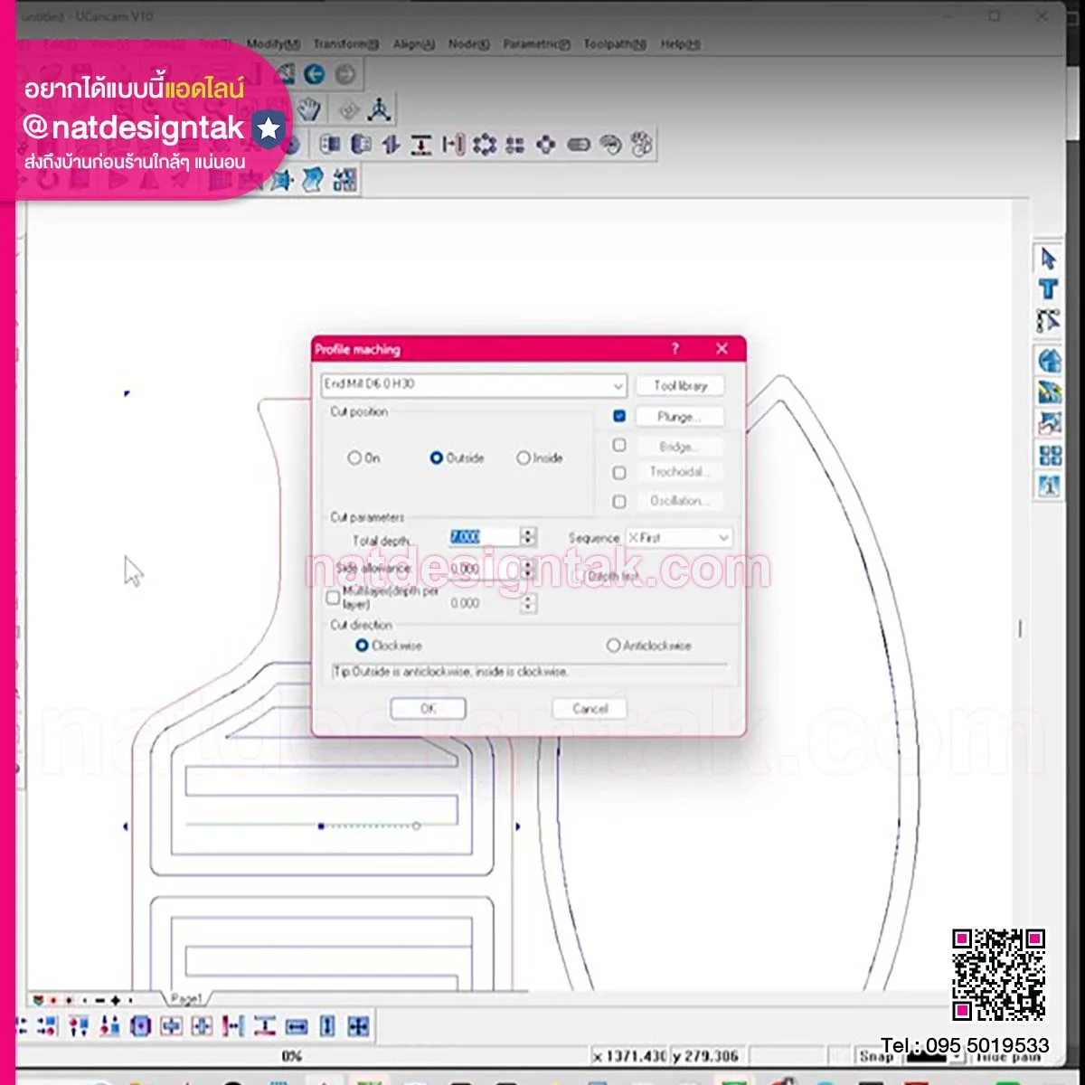The width and height of the screenshot is (1085, 1085).
Task: Open the Transform menu
Action: coord(345,44)
